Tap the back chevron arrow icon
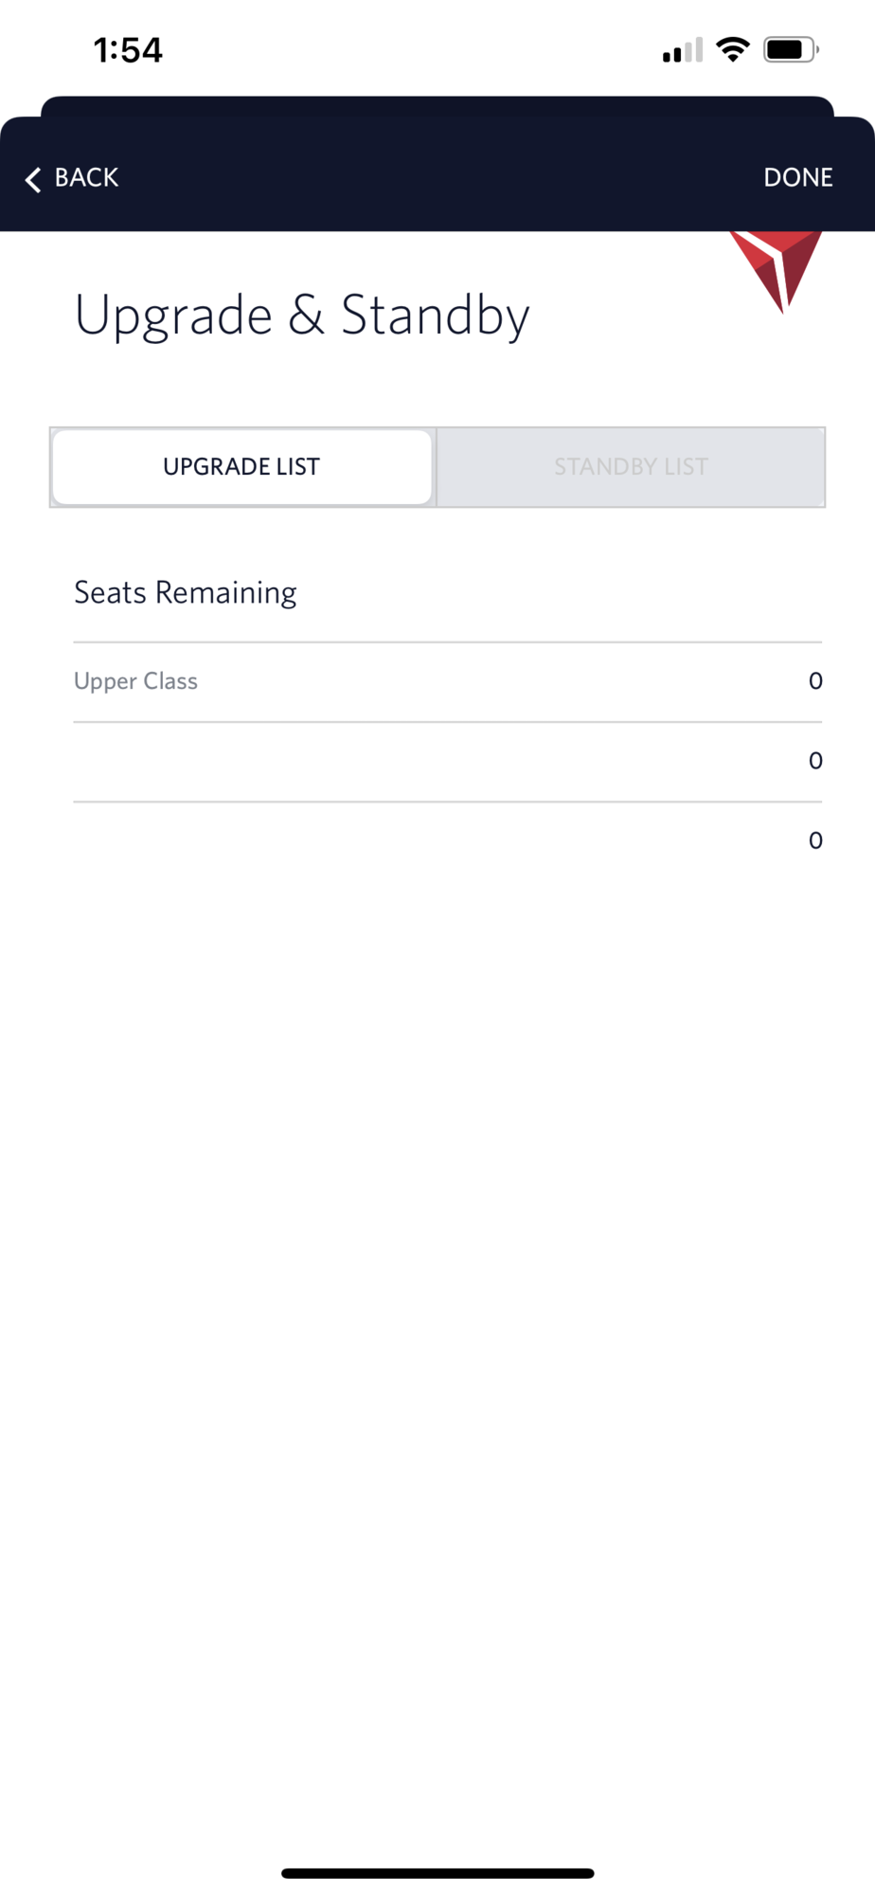 (x=33, y=179)
